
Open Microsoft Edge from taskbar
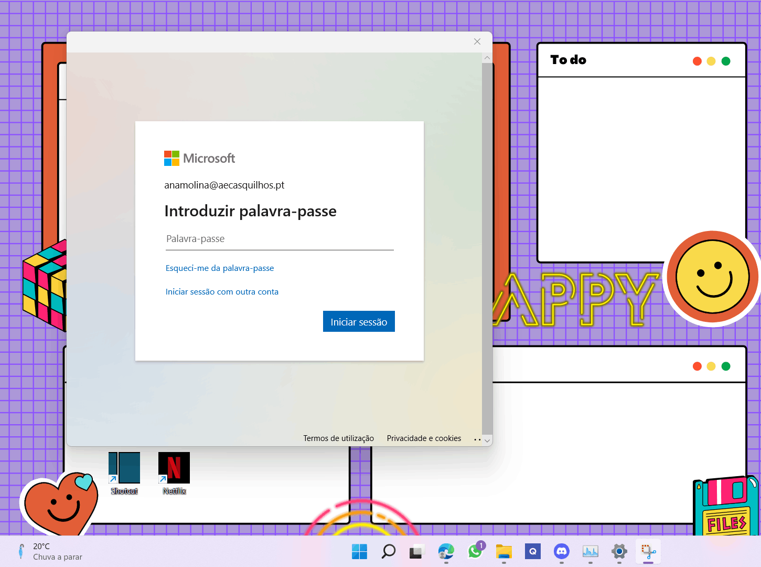pyautogui.click(x=446, y=551)
